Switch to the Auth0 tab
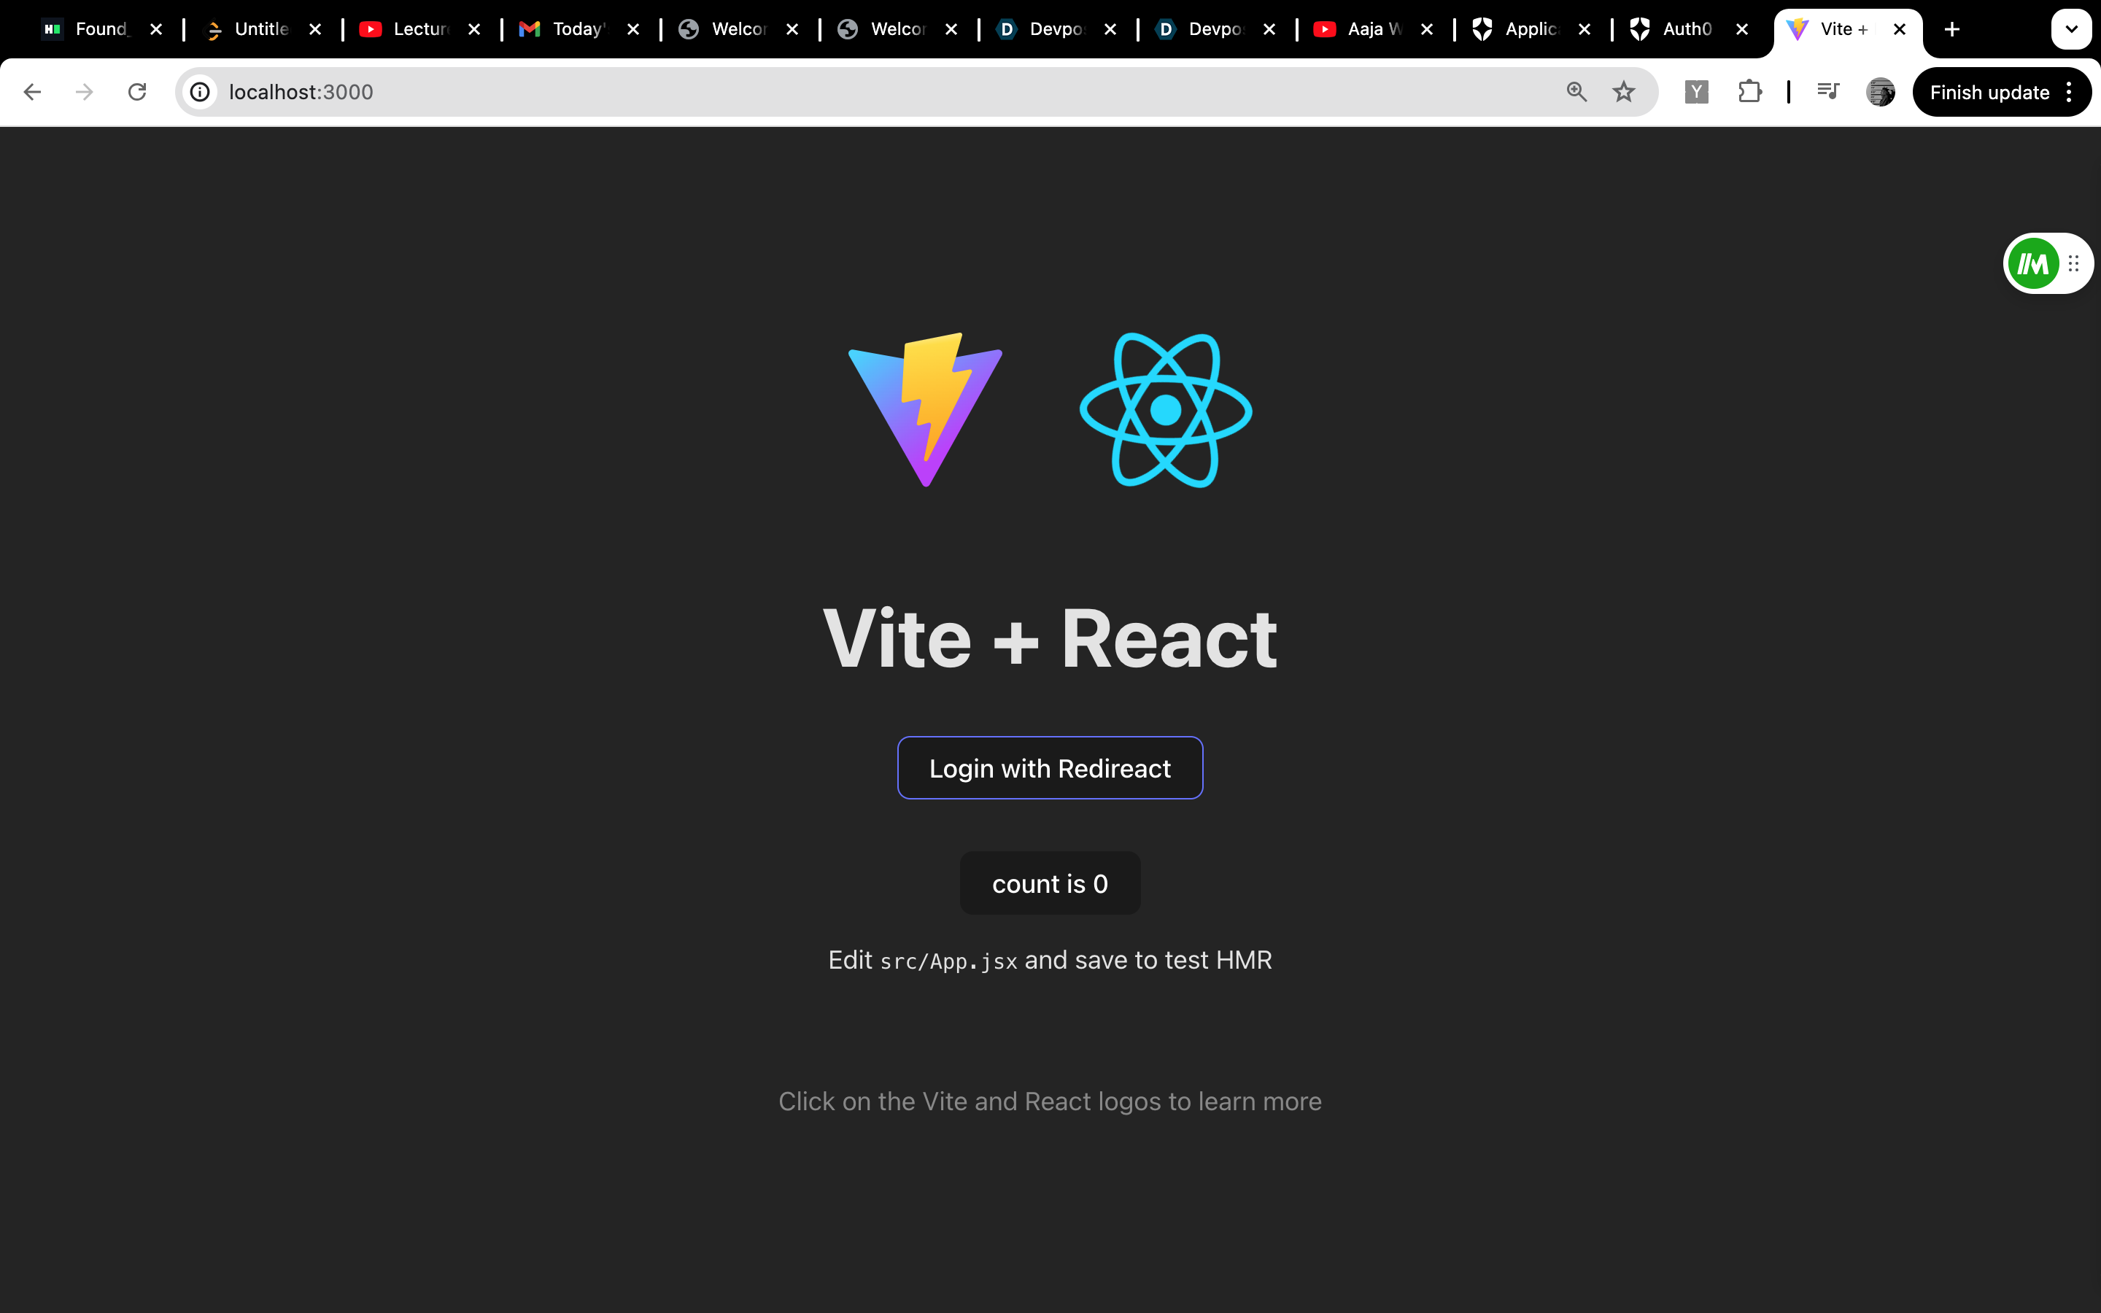This screenshot has width=2101, height=1313. pos(1684,29)
